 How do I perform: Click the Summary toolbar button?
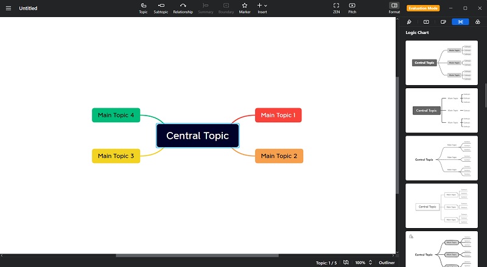206,9
